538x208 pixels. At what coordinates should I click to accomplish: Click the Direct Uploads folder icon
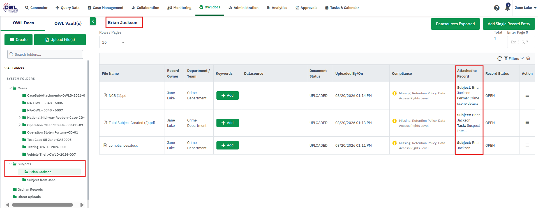(x=15, y=197)
